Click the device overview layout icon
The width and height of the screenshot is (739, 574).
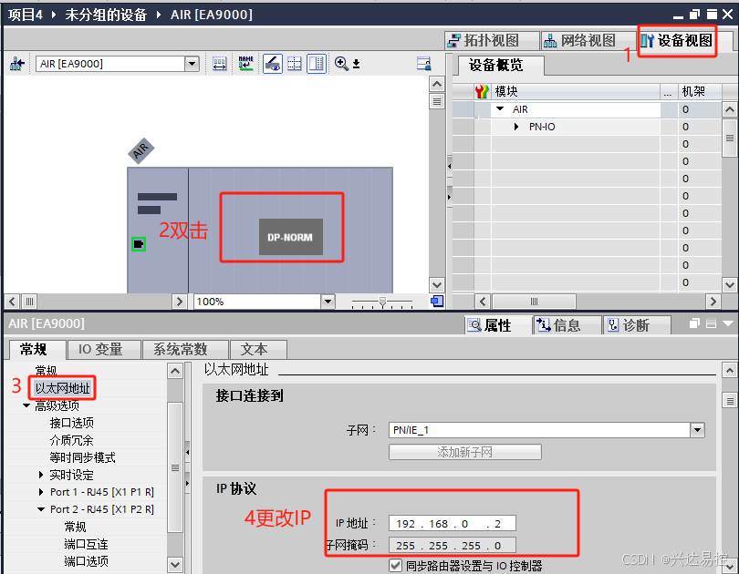[x=423, y=64]
